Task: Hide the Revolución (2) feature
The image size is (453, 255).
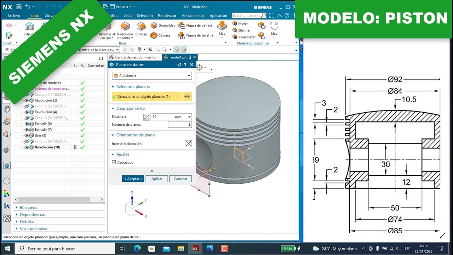Action: tap(27, 100)
